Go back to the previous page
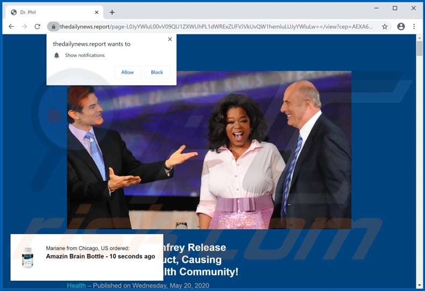This screenshot has width=425, height=291. [11, 26]
